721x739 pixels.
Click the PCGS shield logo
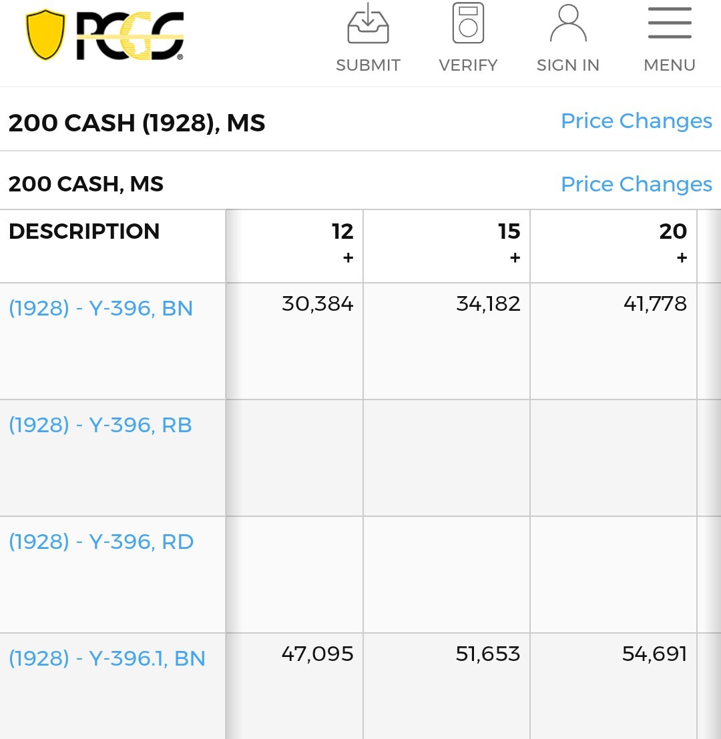(45, 35)
